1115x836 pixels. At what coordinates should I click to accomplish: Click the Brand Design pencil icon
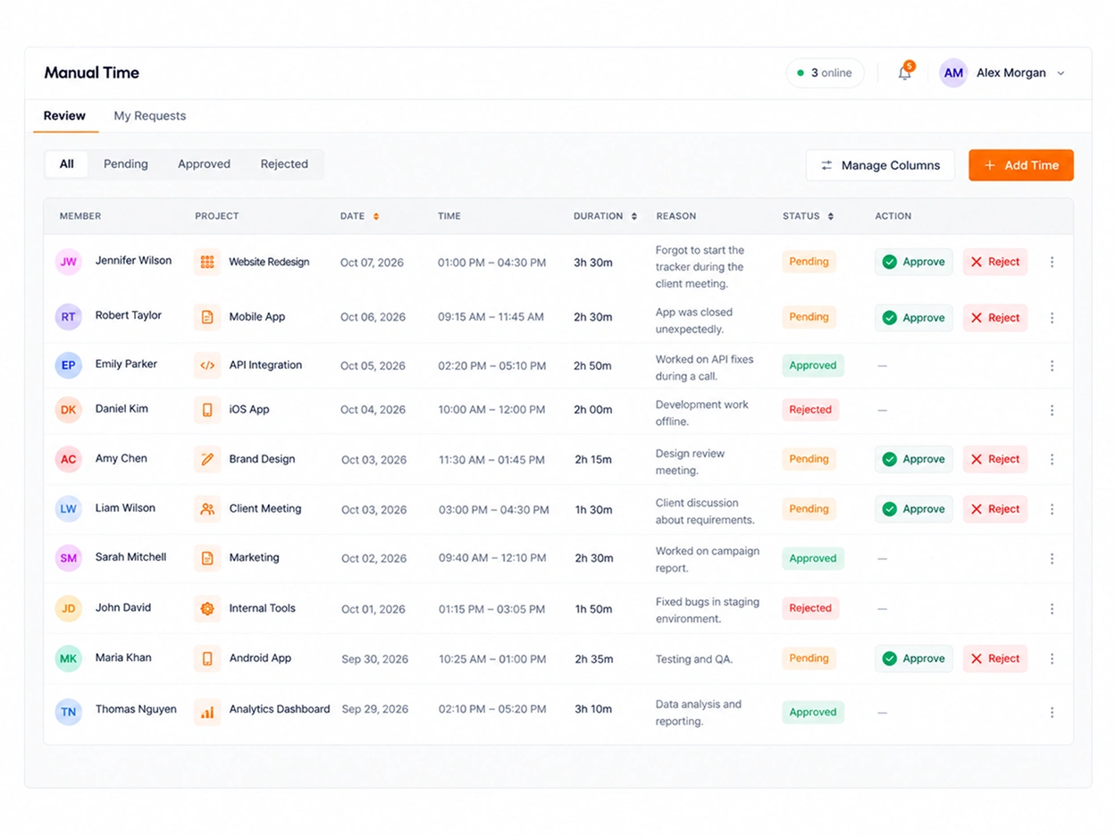[207, 459]
